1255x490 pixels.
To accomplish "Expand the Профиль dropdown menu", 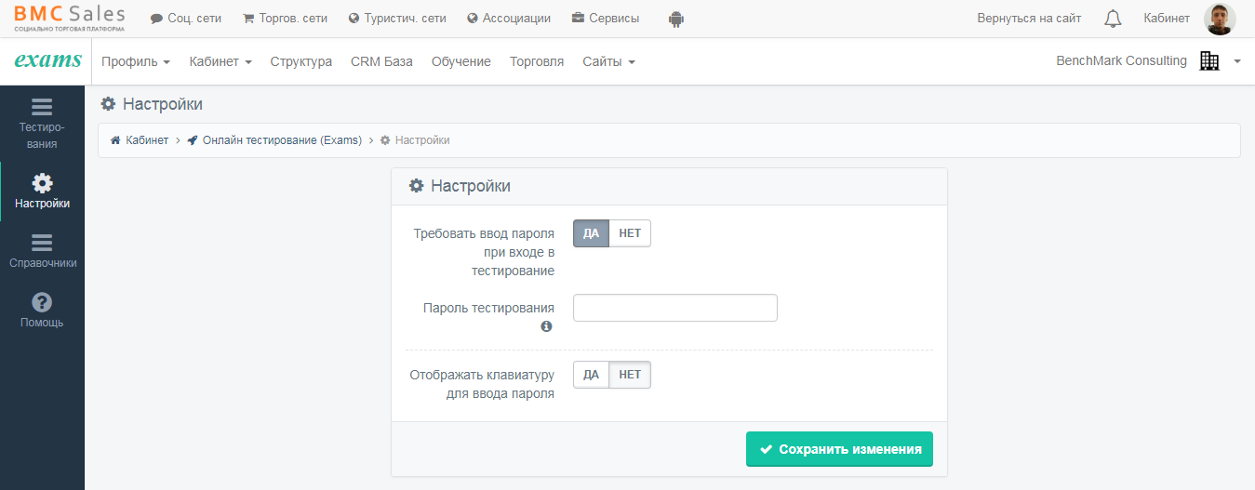I will pos(136,61).
